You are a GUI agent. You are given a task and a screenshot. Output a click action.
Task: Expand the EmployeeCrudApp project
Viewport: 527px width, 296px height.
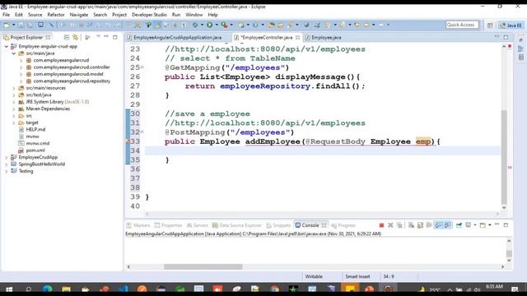pyautogui.click(x=7, y=157)
